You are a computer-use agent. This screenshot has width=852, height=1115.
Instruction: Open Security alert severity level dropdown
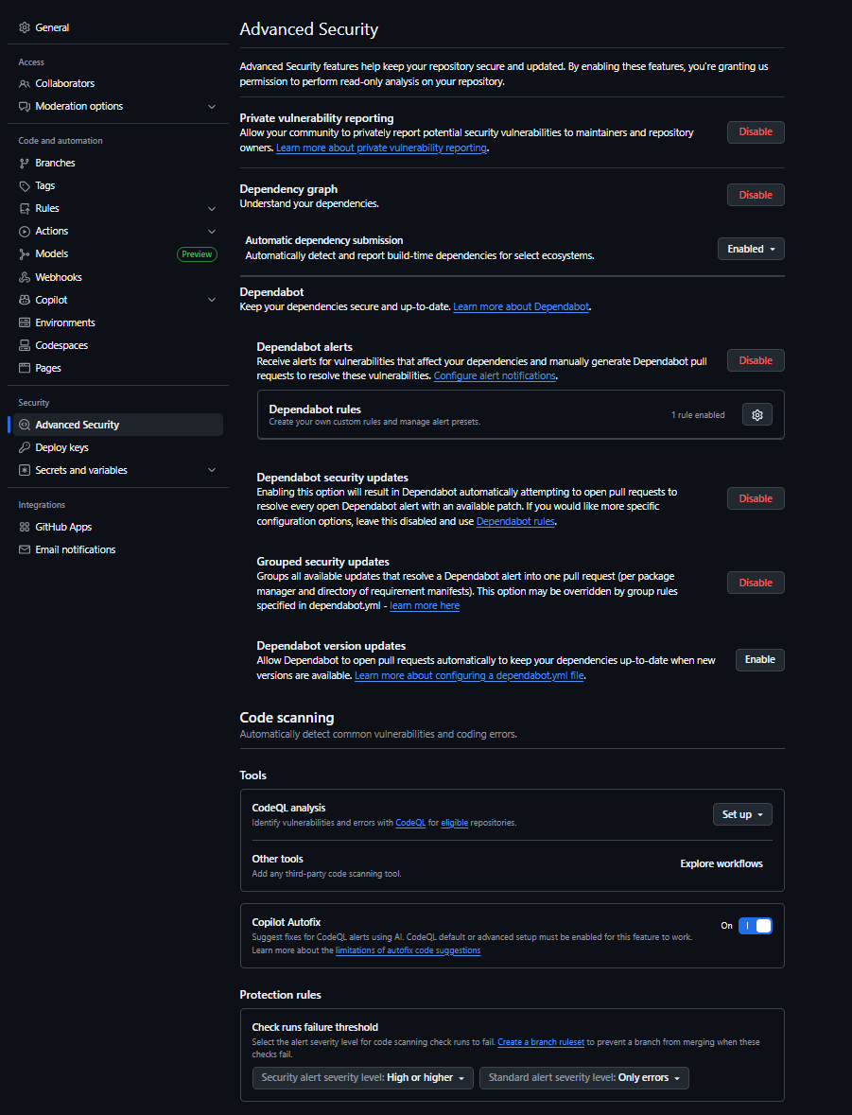tap(363, 1078)
